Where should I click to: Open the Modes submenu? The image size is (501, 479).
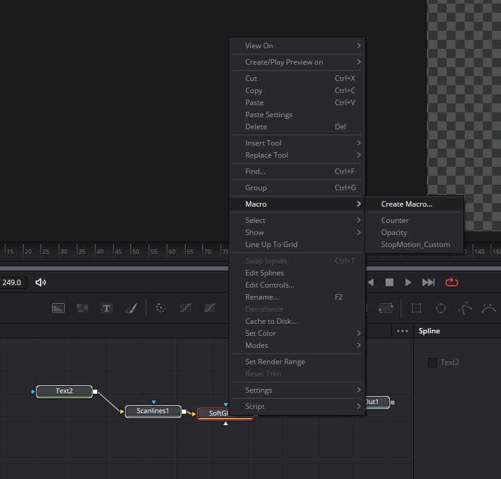297,345
